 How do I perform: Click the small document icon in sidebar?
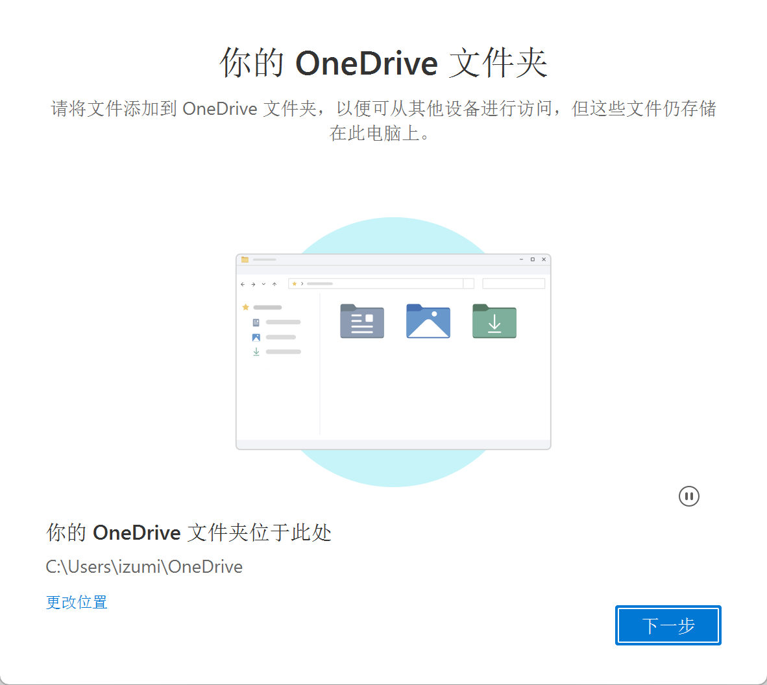pos(256,322)
